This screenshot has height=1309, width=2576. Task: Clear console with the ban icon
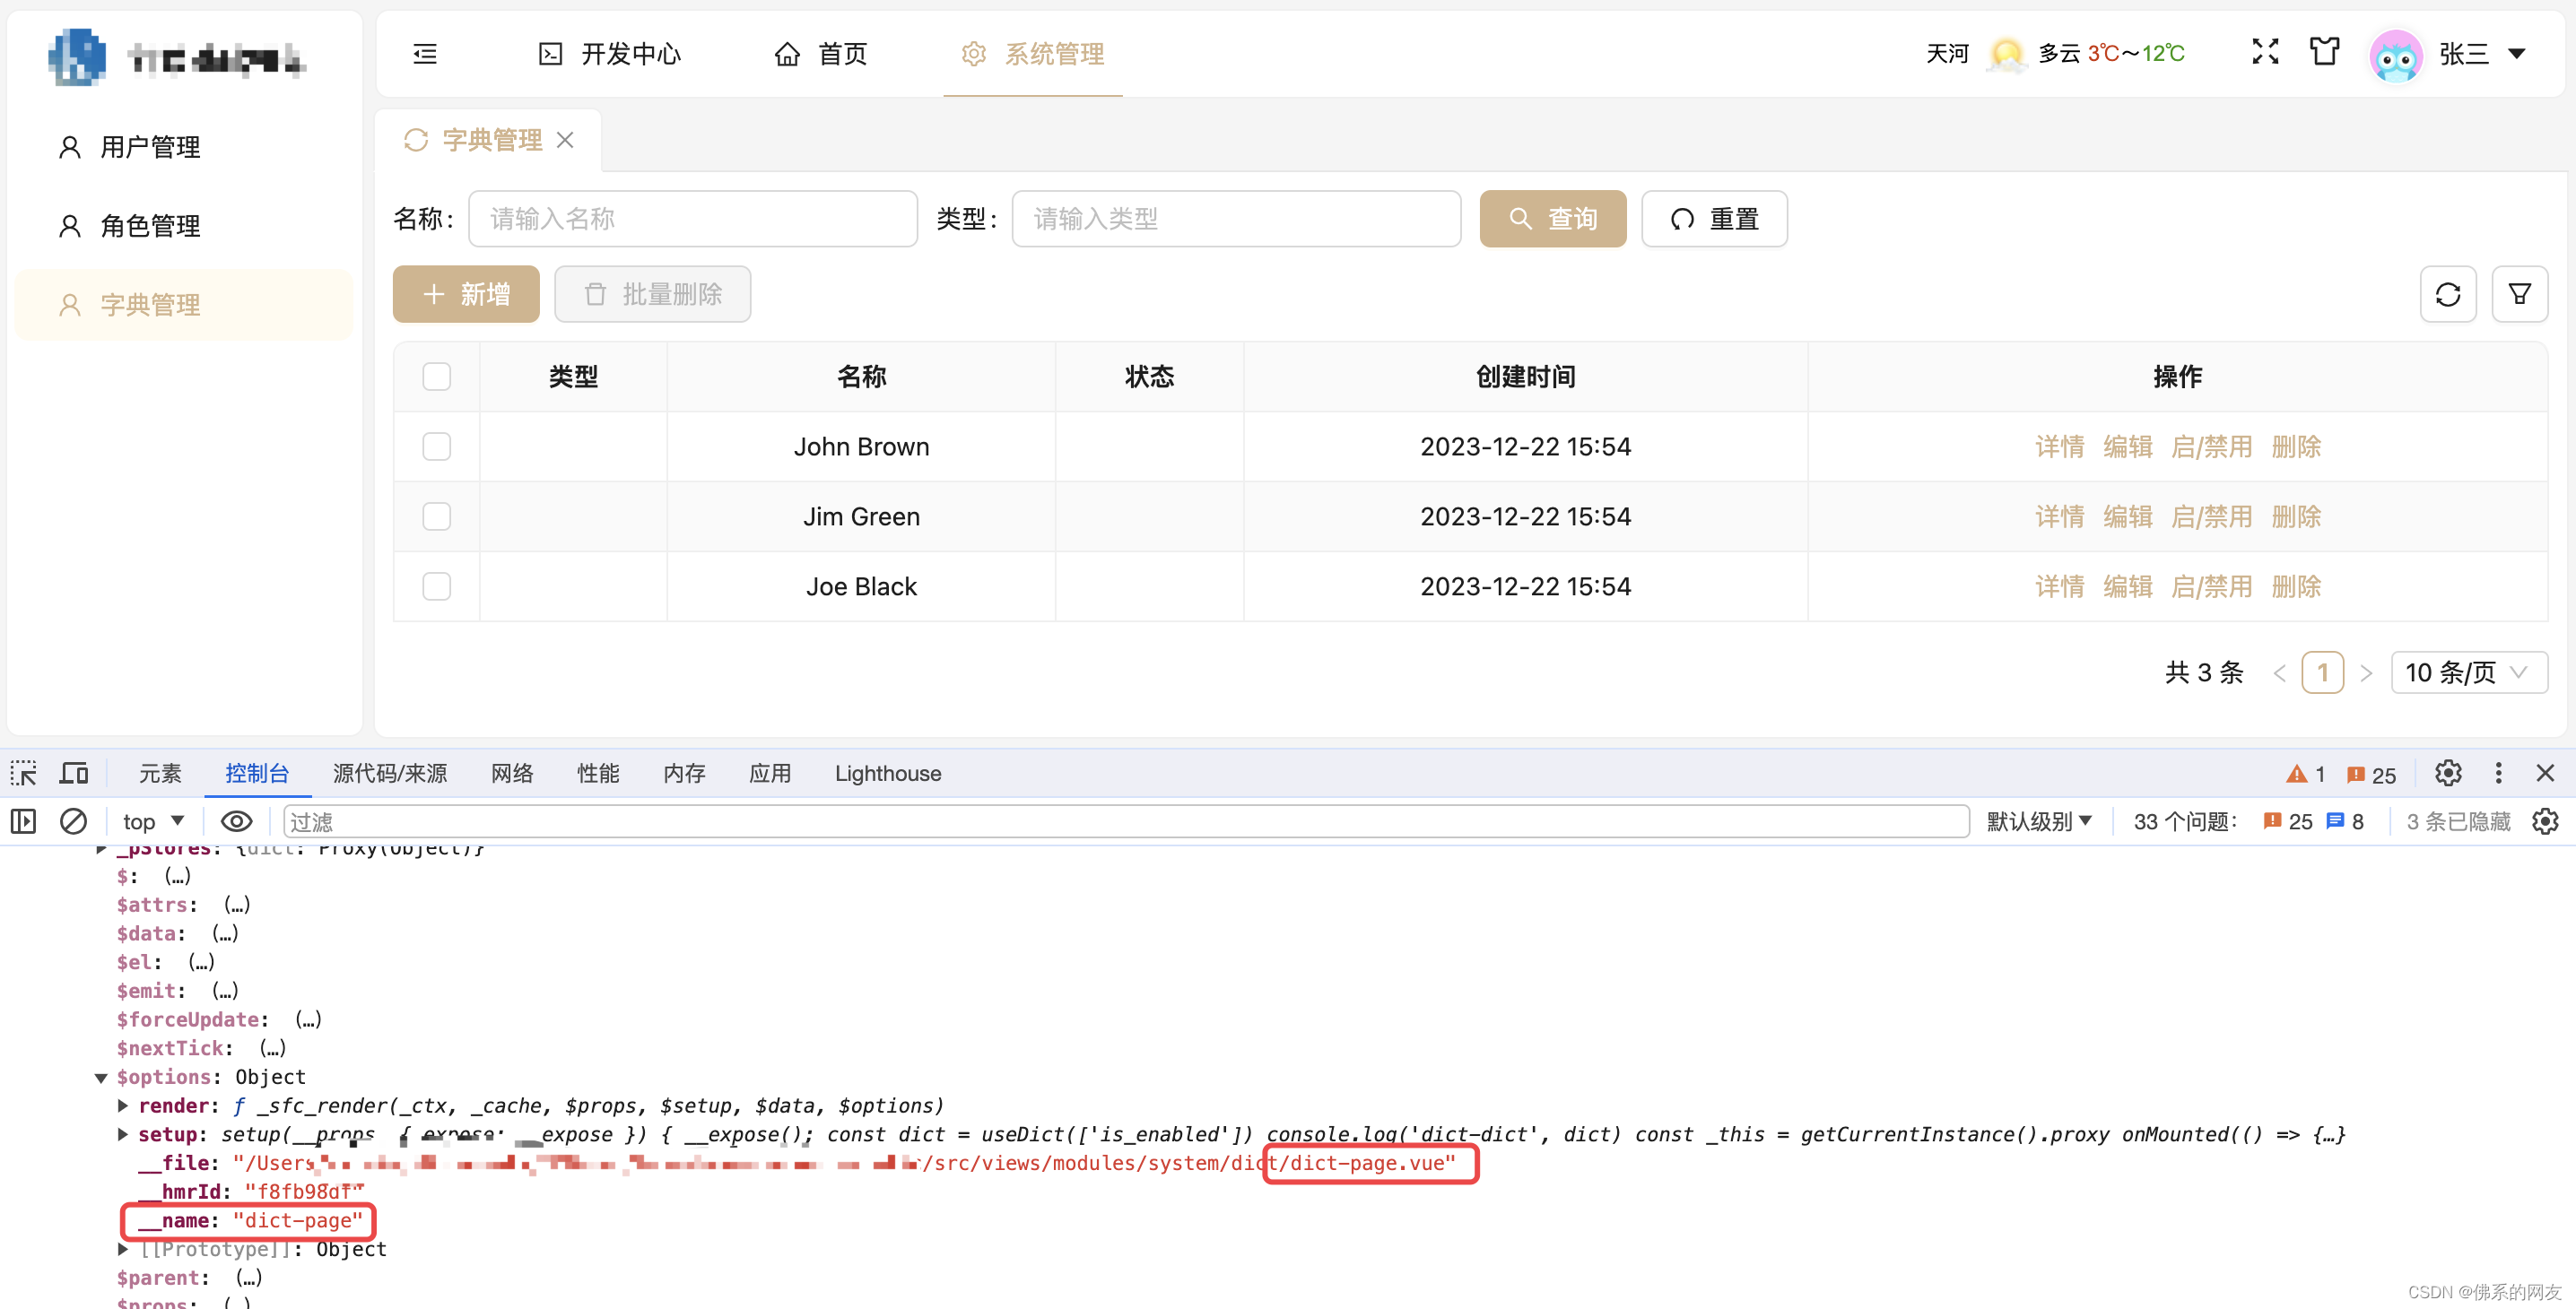[73, 821]
